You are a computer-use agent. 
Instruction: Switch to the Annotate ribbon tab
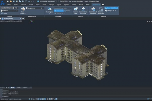pos(23,5)
